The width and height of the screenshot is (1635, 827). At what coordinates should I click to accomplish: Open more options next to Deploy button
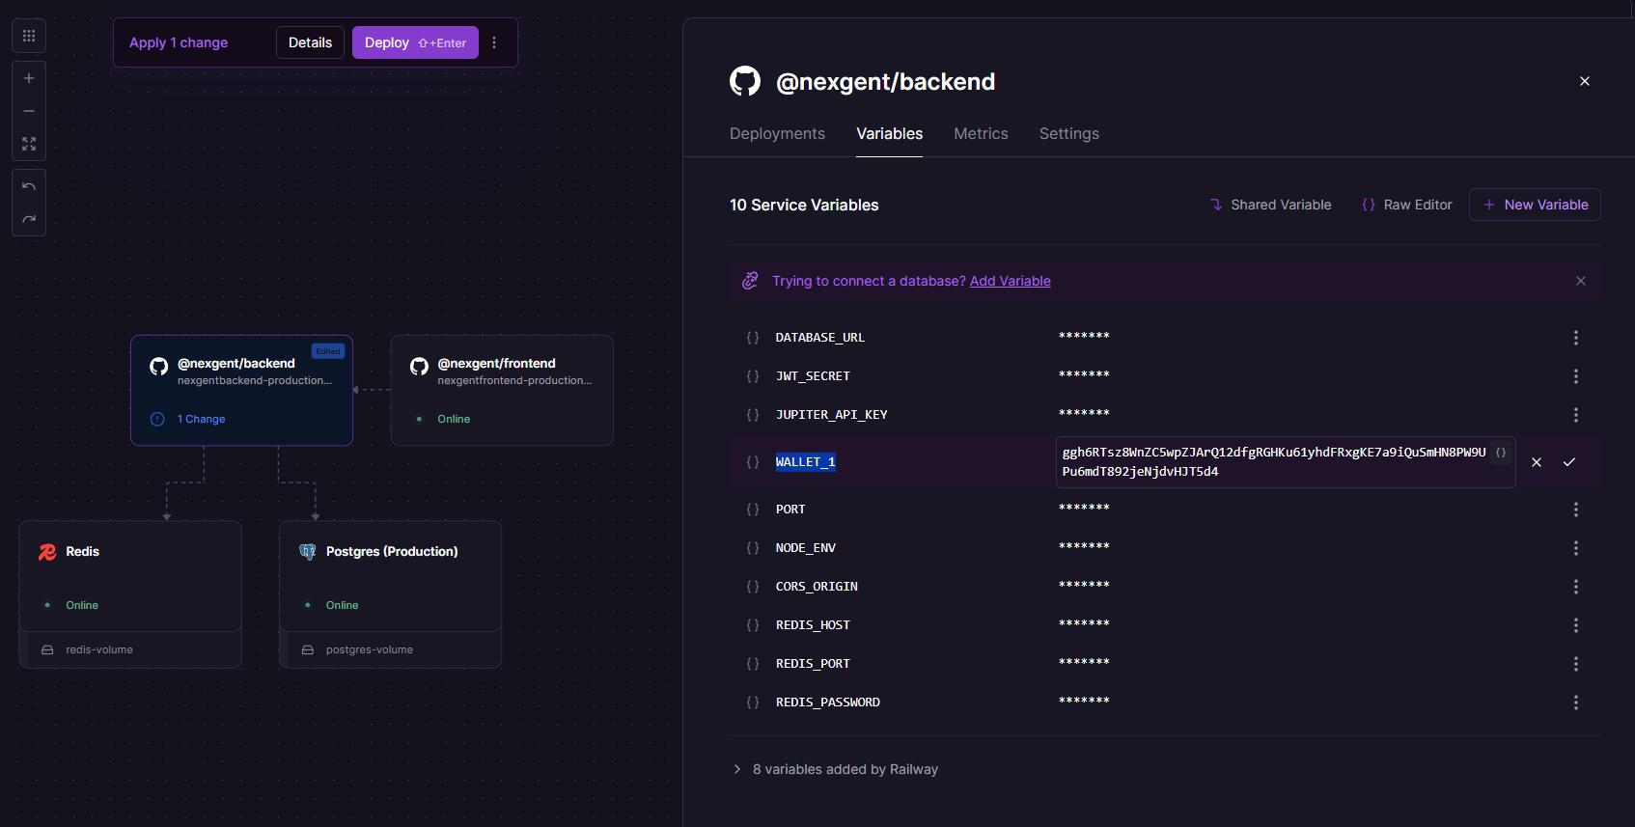[x=494, y=42]
